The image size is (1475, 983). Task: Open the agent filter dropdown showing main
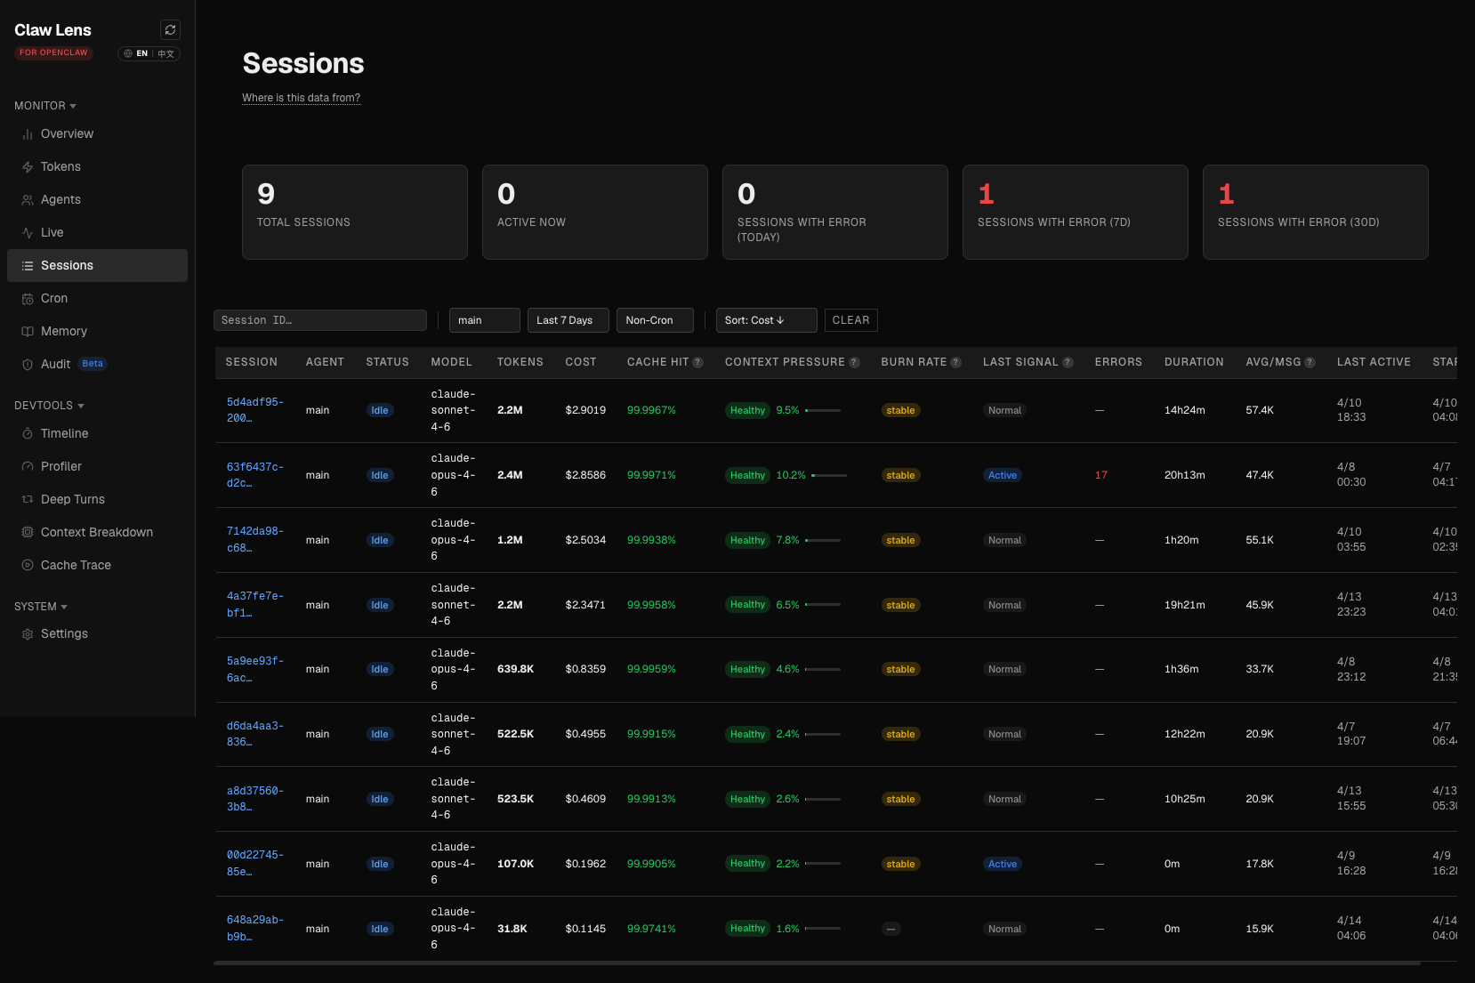[x=485, y=320]
